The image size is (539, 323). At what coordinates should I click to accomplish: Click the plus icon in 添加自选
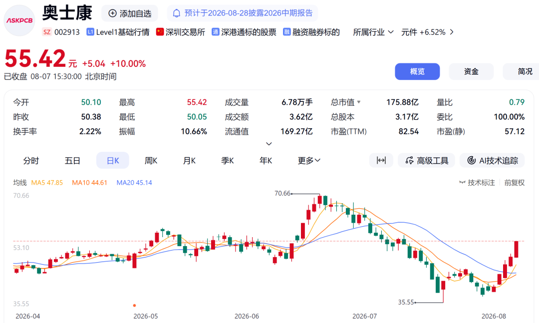point(112,13)
